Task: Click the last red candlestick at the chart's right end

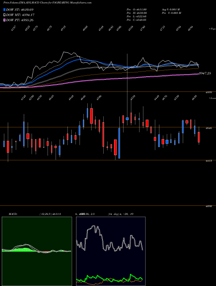Action: (199, 137)
